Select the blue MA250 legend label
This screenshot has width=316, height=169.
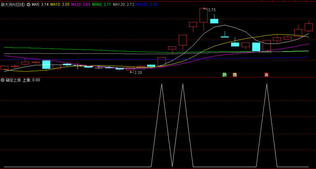click(146, 4)
